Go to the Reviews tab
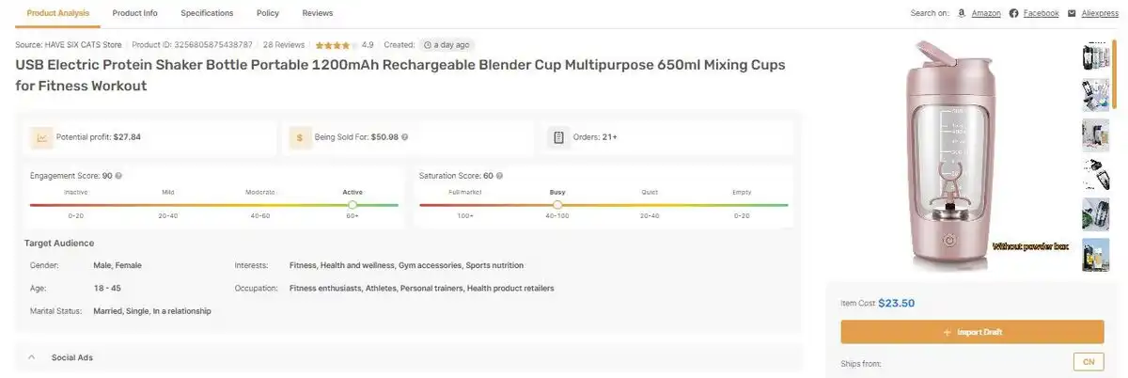The image size is (1128, 378). click(318, 13)
